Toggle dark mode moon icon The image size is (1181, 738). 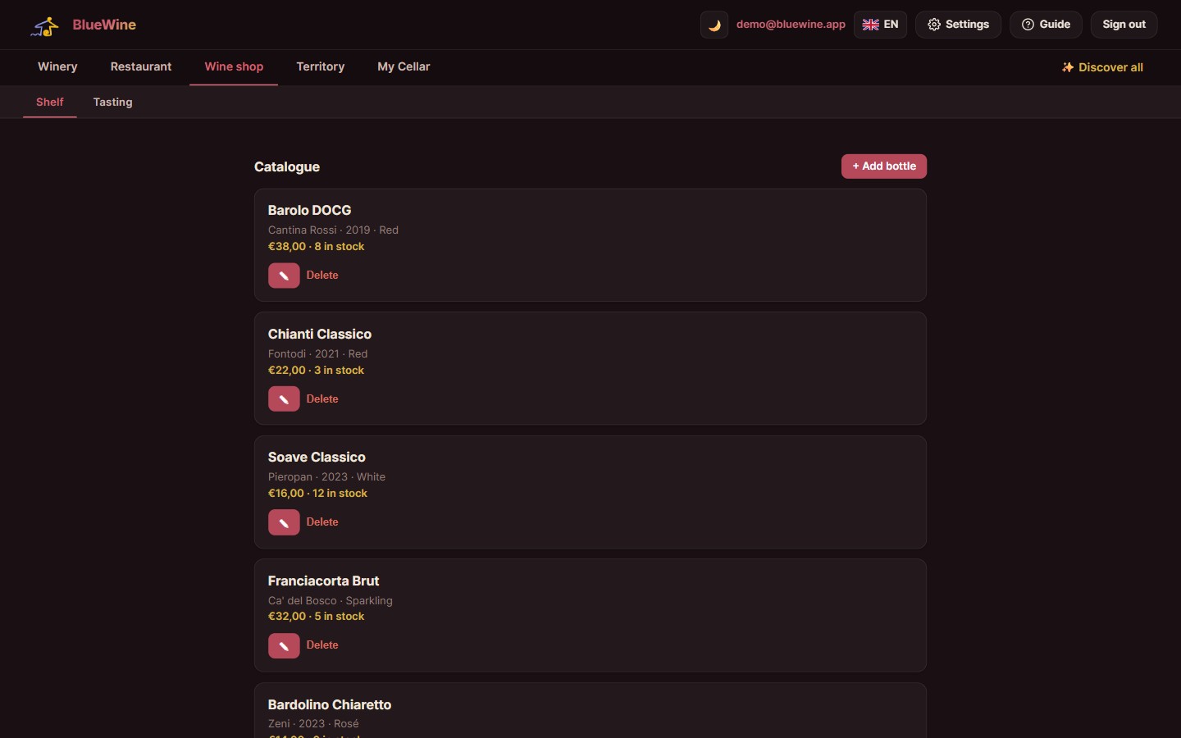coord(714,25)
